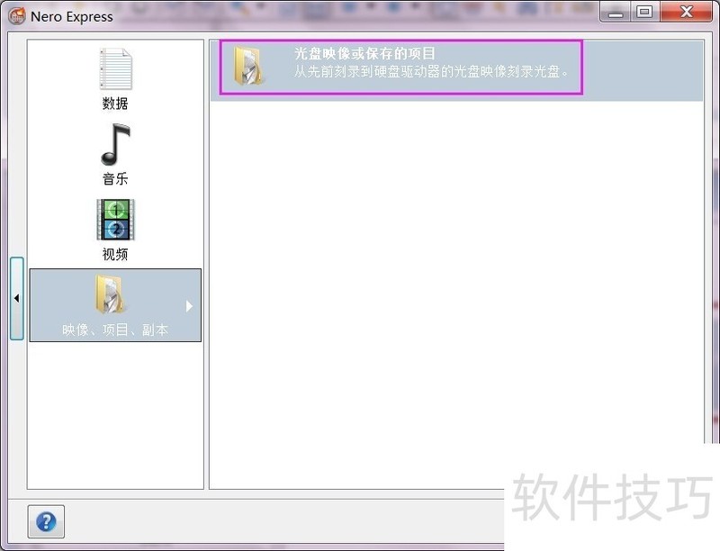This screenshot has height=551, width=720.
Task: Click the 视频 label
Action: [115, 255]
